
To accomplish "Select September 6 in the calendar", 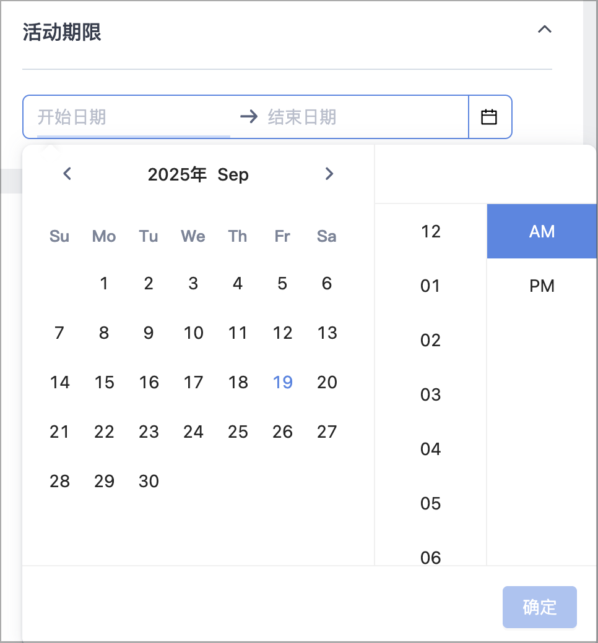I will (327, 283).
